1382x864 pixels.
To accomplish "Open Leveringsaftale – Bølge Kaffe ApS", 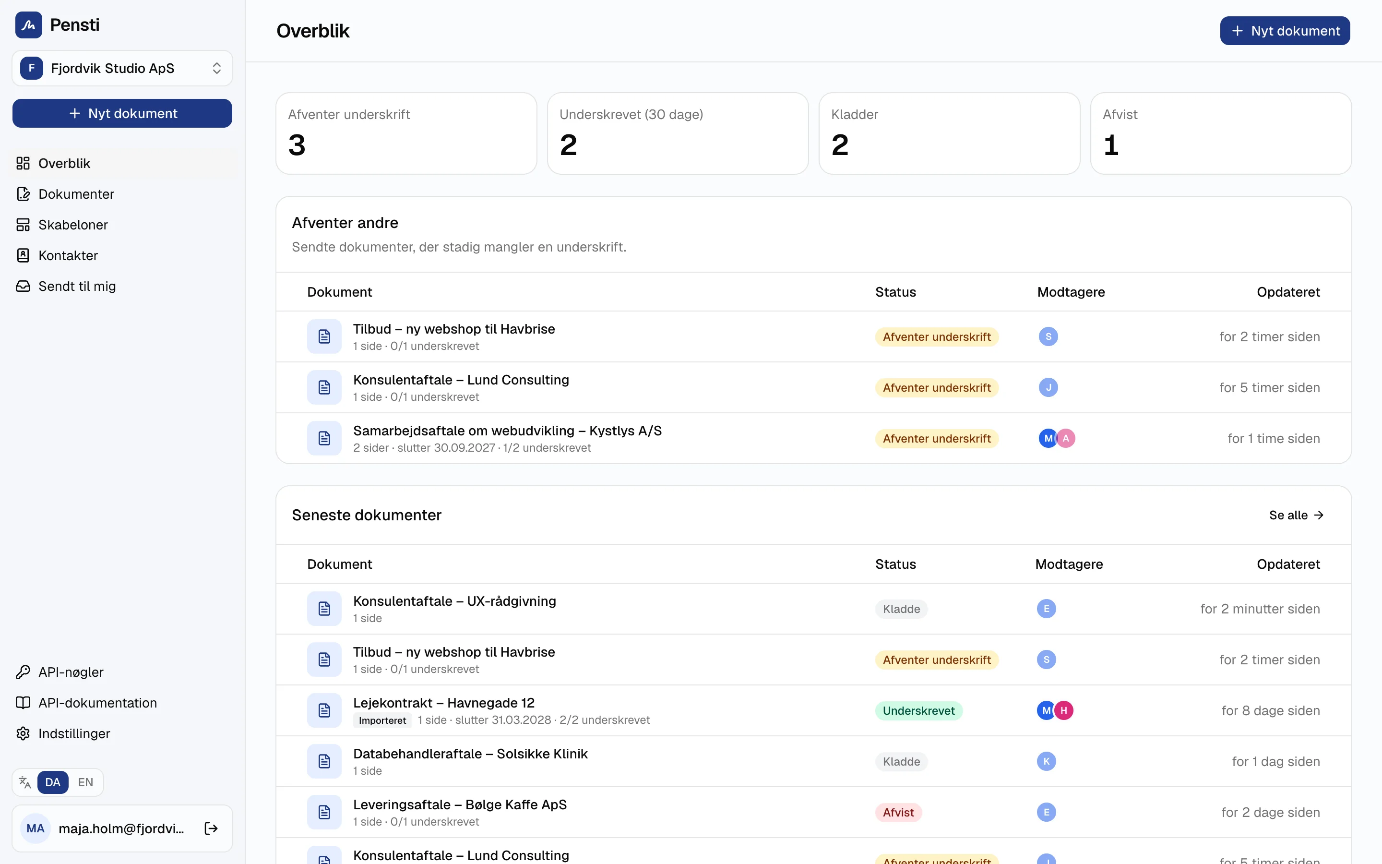I will (460, 804).
